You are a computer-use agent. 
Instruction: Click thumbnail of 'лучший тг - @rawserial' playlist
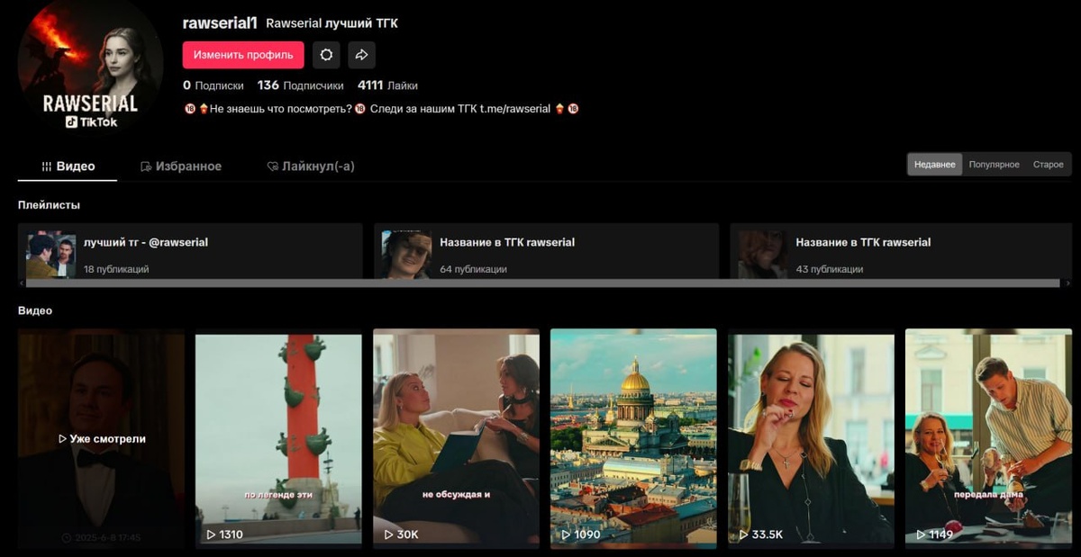tap(51, 255)
